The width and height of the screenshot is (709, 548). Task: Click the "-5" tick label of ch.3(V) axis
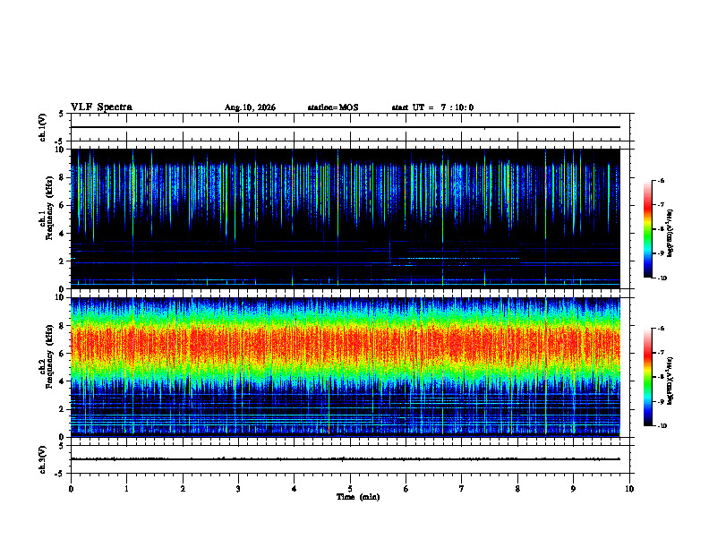coord(60,474)
